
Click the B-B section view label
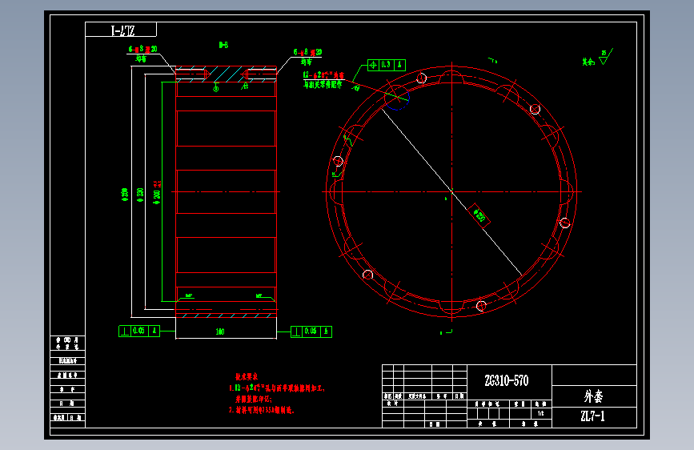(x=223, y=45)
